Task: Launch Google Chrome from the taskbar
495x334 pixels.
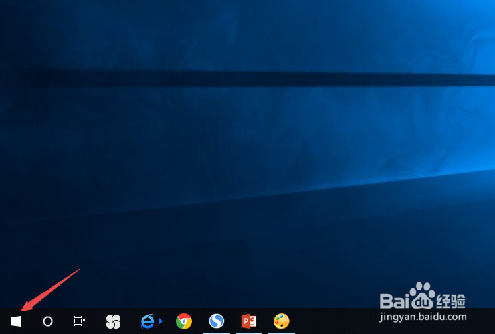Action: coord(184,321)
